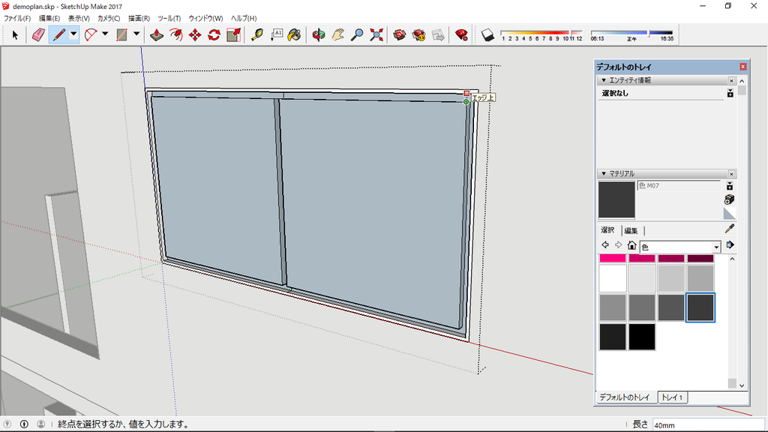Toggle Entity Info details display
The image size is (768, 432).
pos(730,93)
